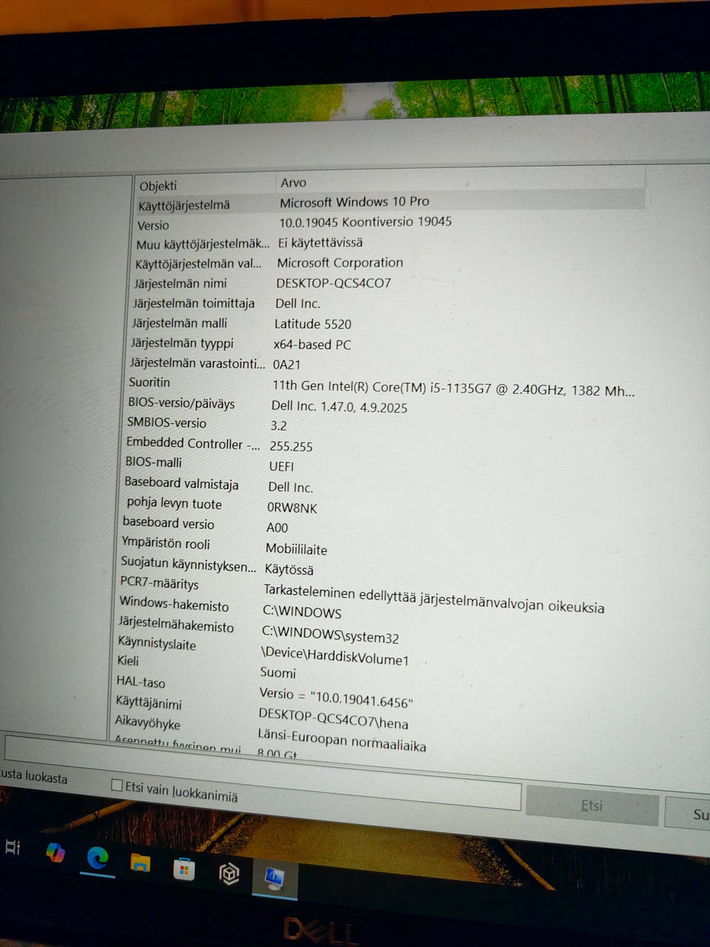Viewport: 710px width, 947px height.
Task: Select 'Käyttöjärjestelmän val...' row
Action: 198,264
